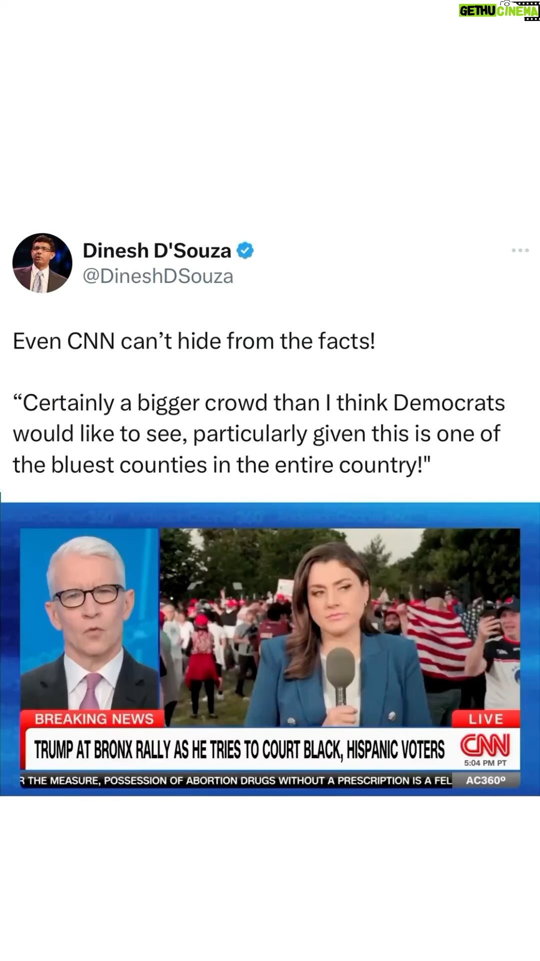
Task: Open the three-dot more options menu
Action: [x=520, y=250]
